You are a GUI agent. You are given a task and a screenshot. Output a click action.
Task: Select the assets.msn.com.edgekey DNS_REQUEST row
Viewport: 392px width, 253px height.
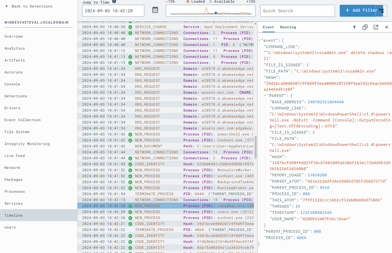point(166,128)
